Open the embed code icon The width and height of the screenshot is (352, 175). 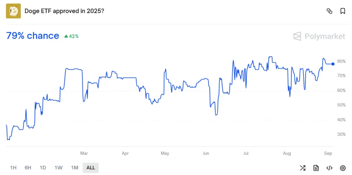pos(329,168)
